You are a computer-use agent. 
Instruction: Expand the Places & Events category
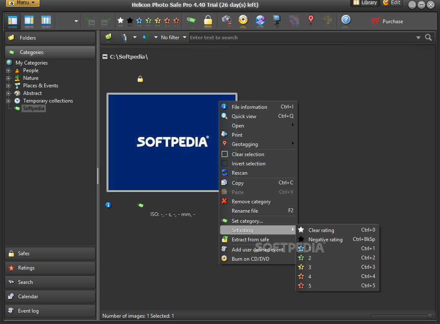pyautogui.click(x=8, y=86)
